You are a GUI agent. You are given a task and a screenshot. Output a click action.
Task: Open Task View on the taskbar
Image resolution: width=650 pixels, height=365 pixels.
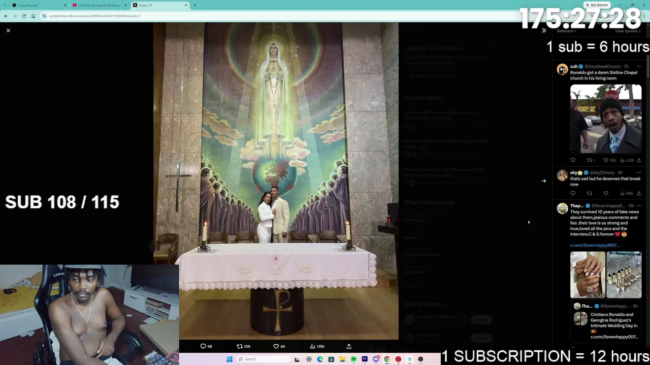(297, 359)
